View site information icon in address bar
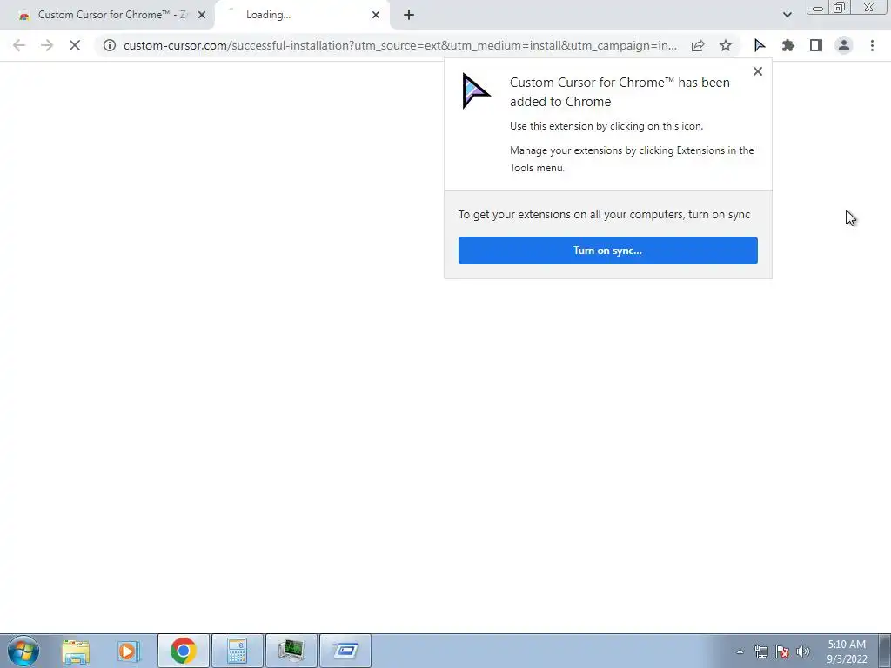Image resolution: width=891 pixels, height=668 pixels. 110,45
